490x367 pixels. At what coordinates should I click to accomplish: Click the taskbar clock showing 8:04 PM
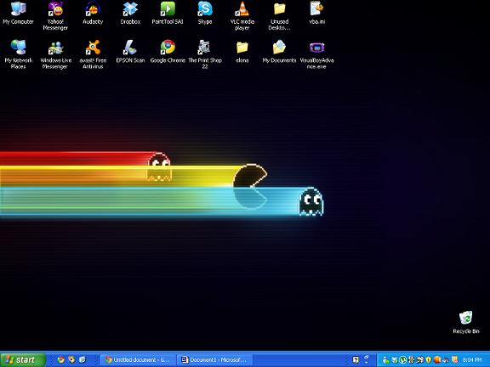(x=472, y=360)
